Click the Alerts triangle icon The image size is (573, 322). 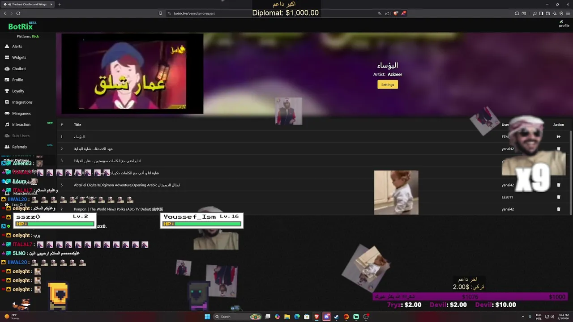tap(7, 47)
